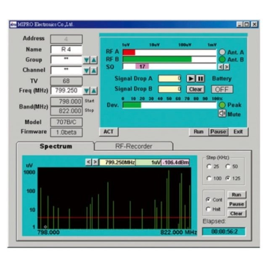268x268 pixels.
Task: Select the 25 KHz step radio
Action: (209, 166)
